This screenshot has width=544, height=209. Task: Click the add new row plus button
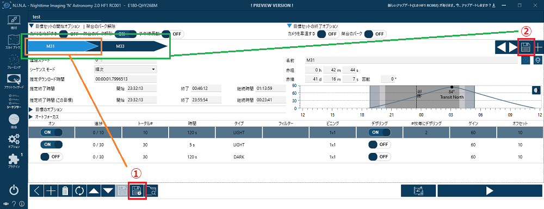51,191
